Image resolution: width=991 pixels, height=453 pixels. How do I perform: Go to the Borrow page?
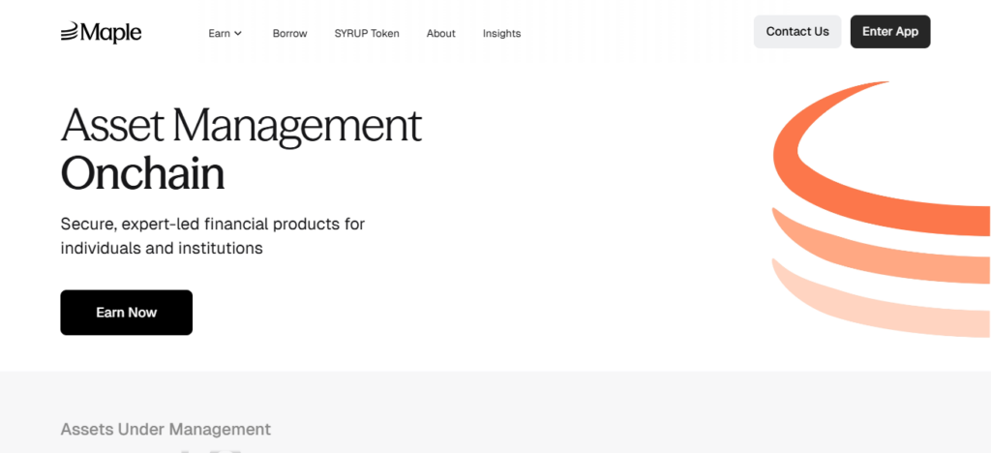(x=289, y=33)
